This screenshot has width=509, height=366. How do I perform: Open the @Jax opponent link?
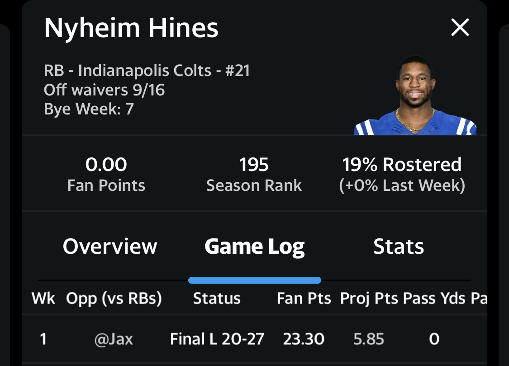click(114, 339)
